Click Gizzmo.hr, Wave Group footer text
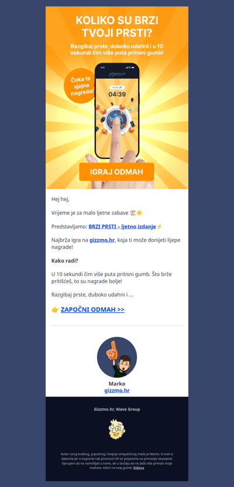 click(x=117, y=409)
